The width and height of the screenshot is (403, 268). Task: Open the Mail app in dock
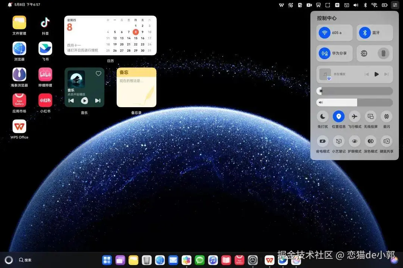pyautogui.click(x=173, y=260)
